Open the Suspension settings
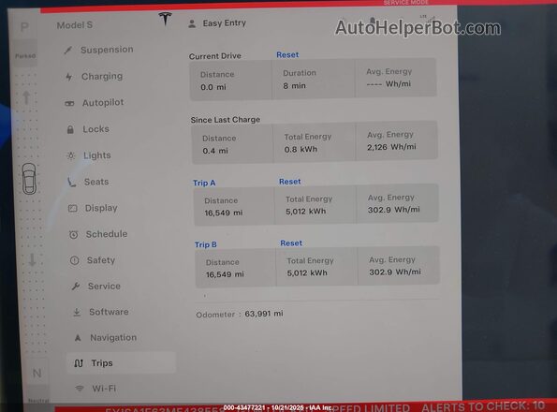 [98, 50]
